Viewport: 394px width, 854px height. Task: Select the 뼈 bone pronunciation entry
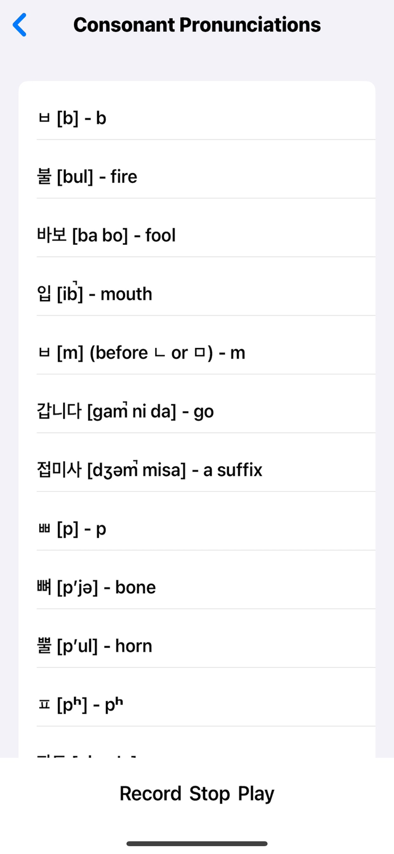point(197,587)
